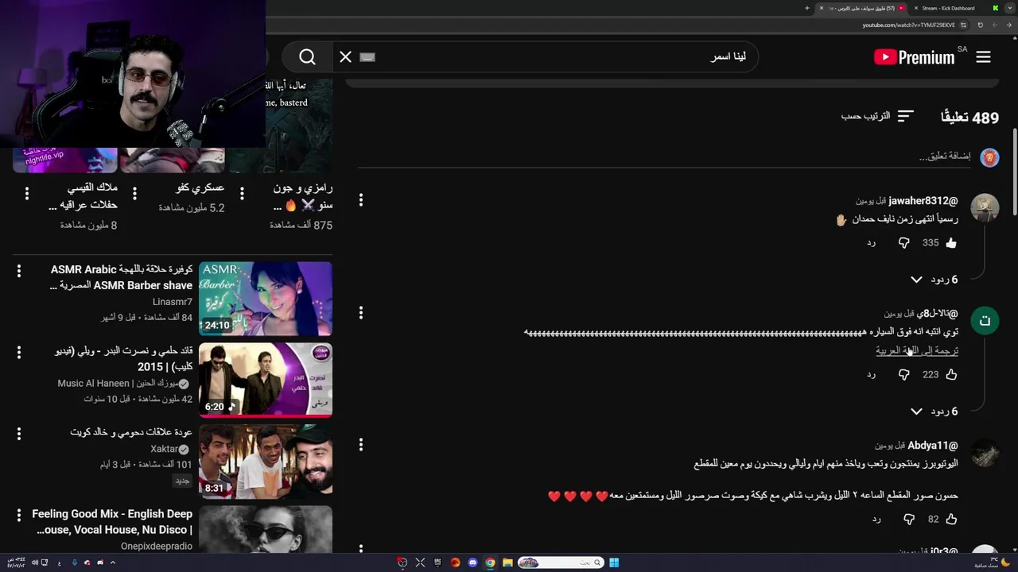
Task: Open Epic Games launcher from taskbar
Action: tap(437, 562)
